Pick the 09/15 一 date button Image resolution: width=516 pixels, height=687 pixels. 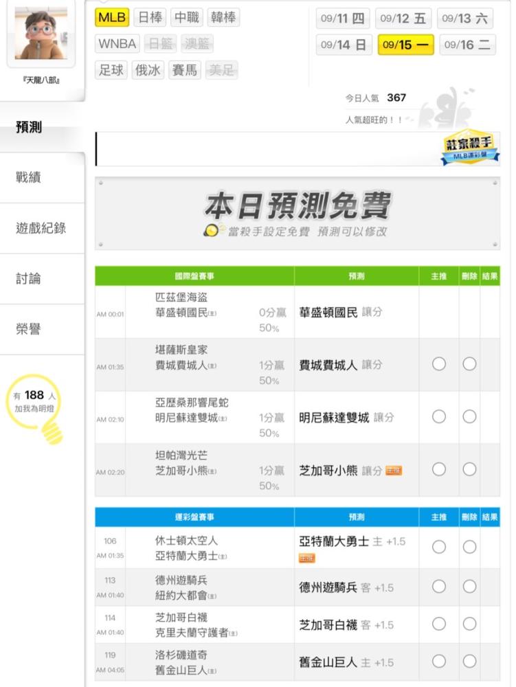pyautogui.click(x=405, y=45)
